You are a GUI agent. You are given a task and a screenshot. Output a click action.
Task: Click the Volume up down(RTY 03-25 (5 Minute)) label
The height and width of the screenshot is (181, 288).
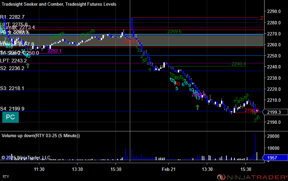point(41,136)
